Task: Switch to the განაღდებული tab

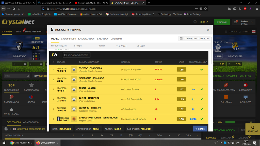Action: pos(86,39)
